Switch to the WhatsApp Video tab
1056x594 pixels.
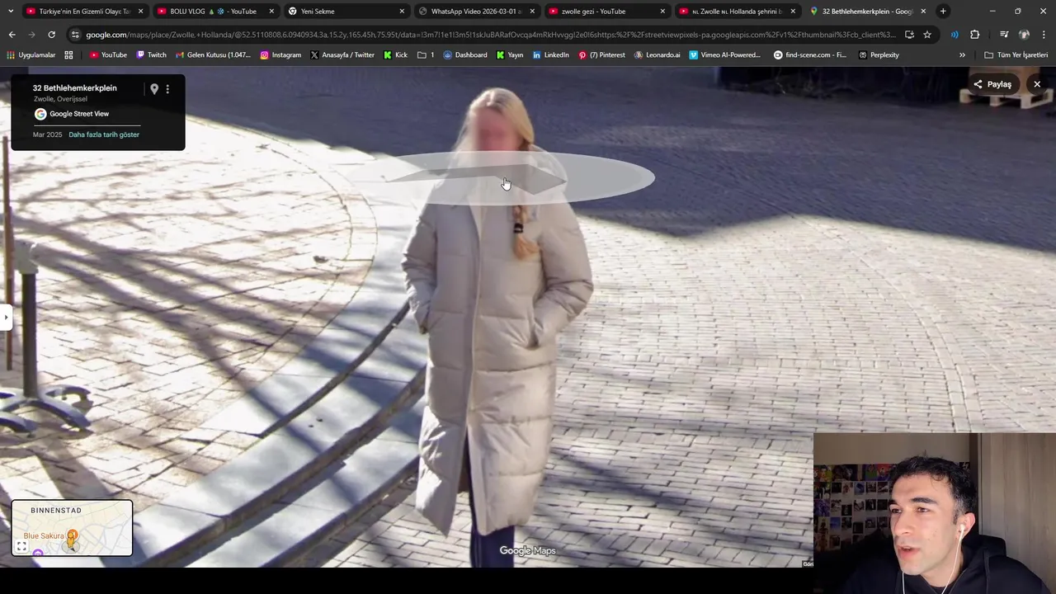click(x=475, y=11)
